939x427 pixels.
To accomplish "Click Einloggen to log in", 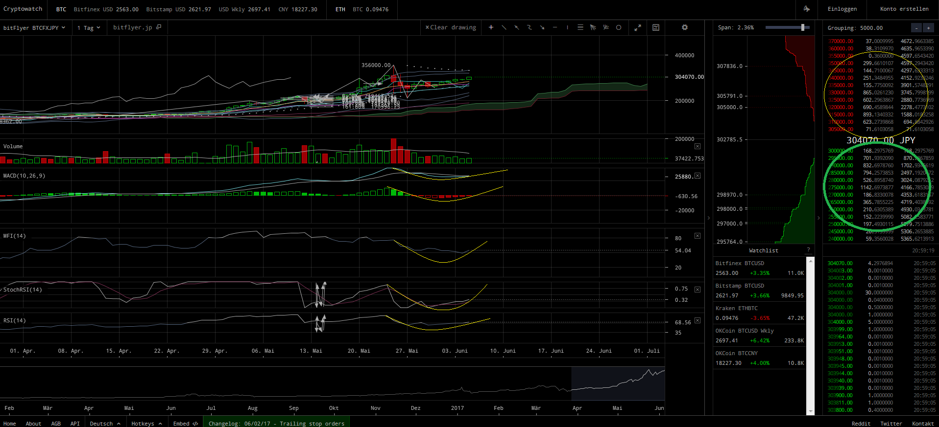I will [x=842, y=9].
